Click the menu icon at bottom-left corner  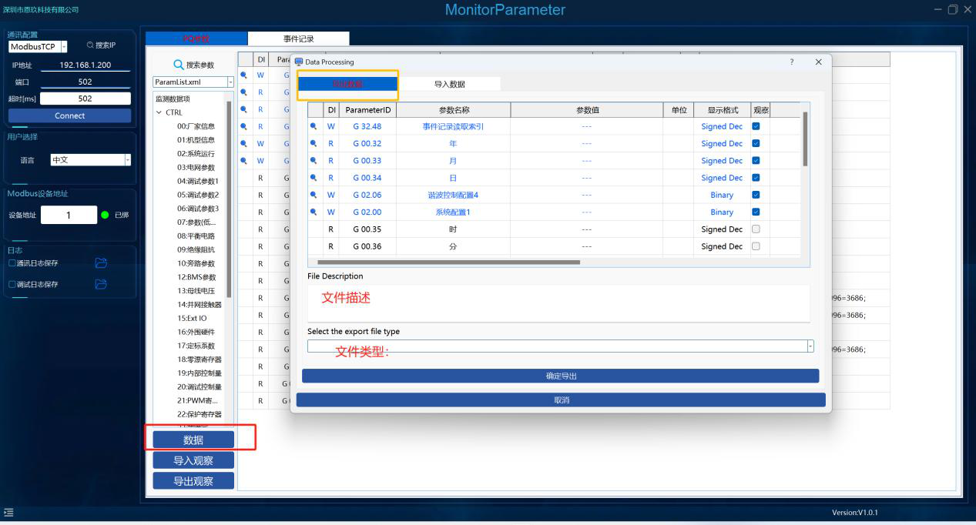point(8,512)
